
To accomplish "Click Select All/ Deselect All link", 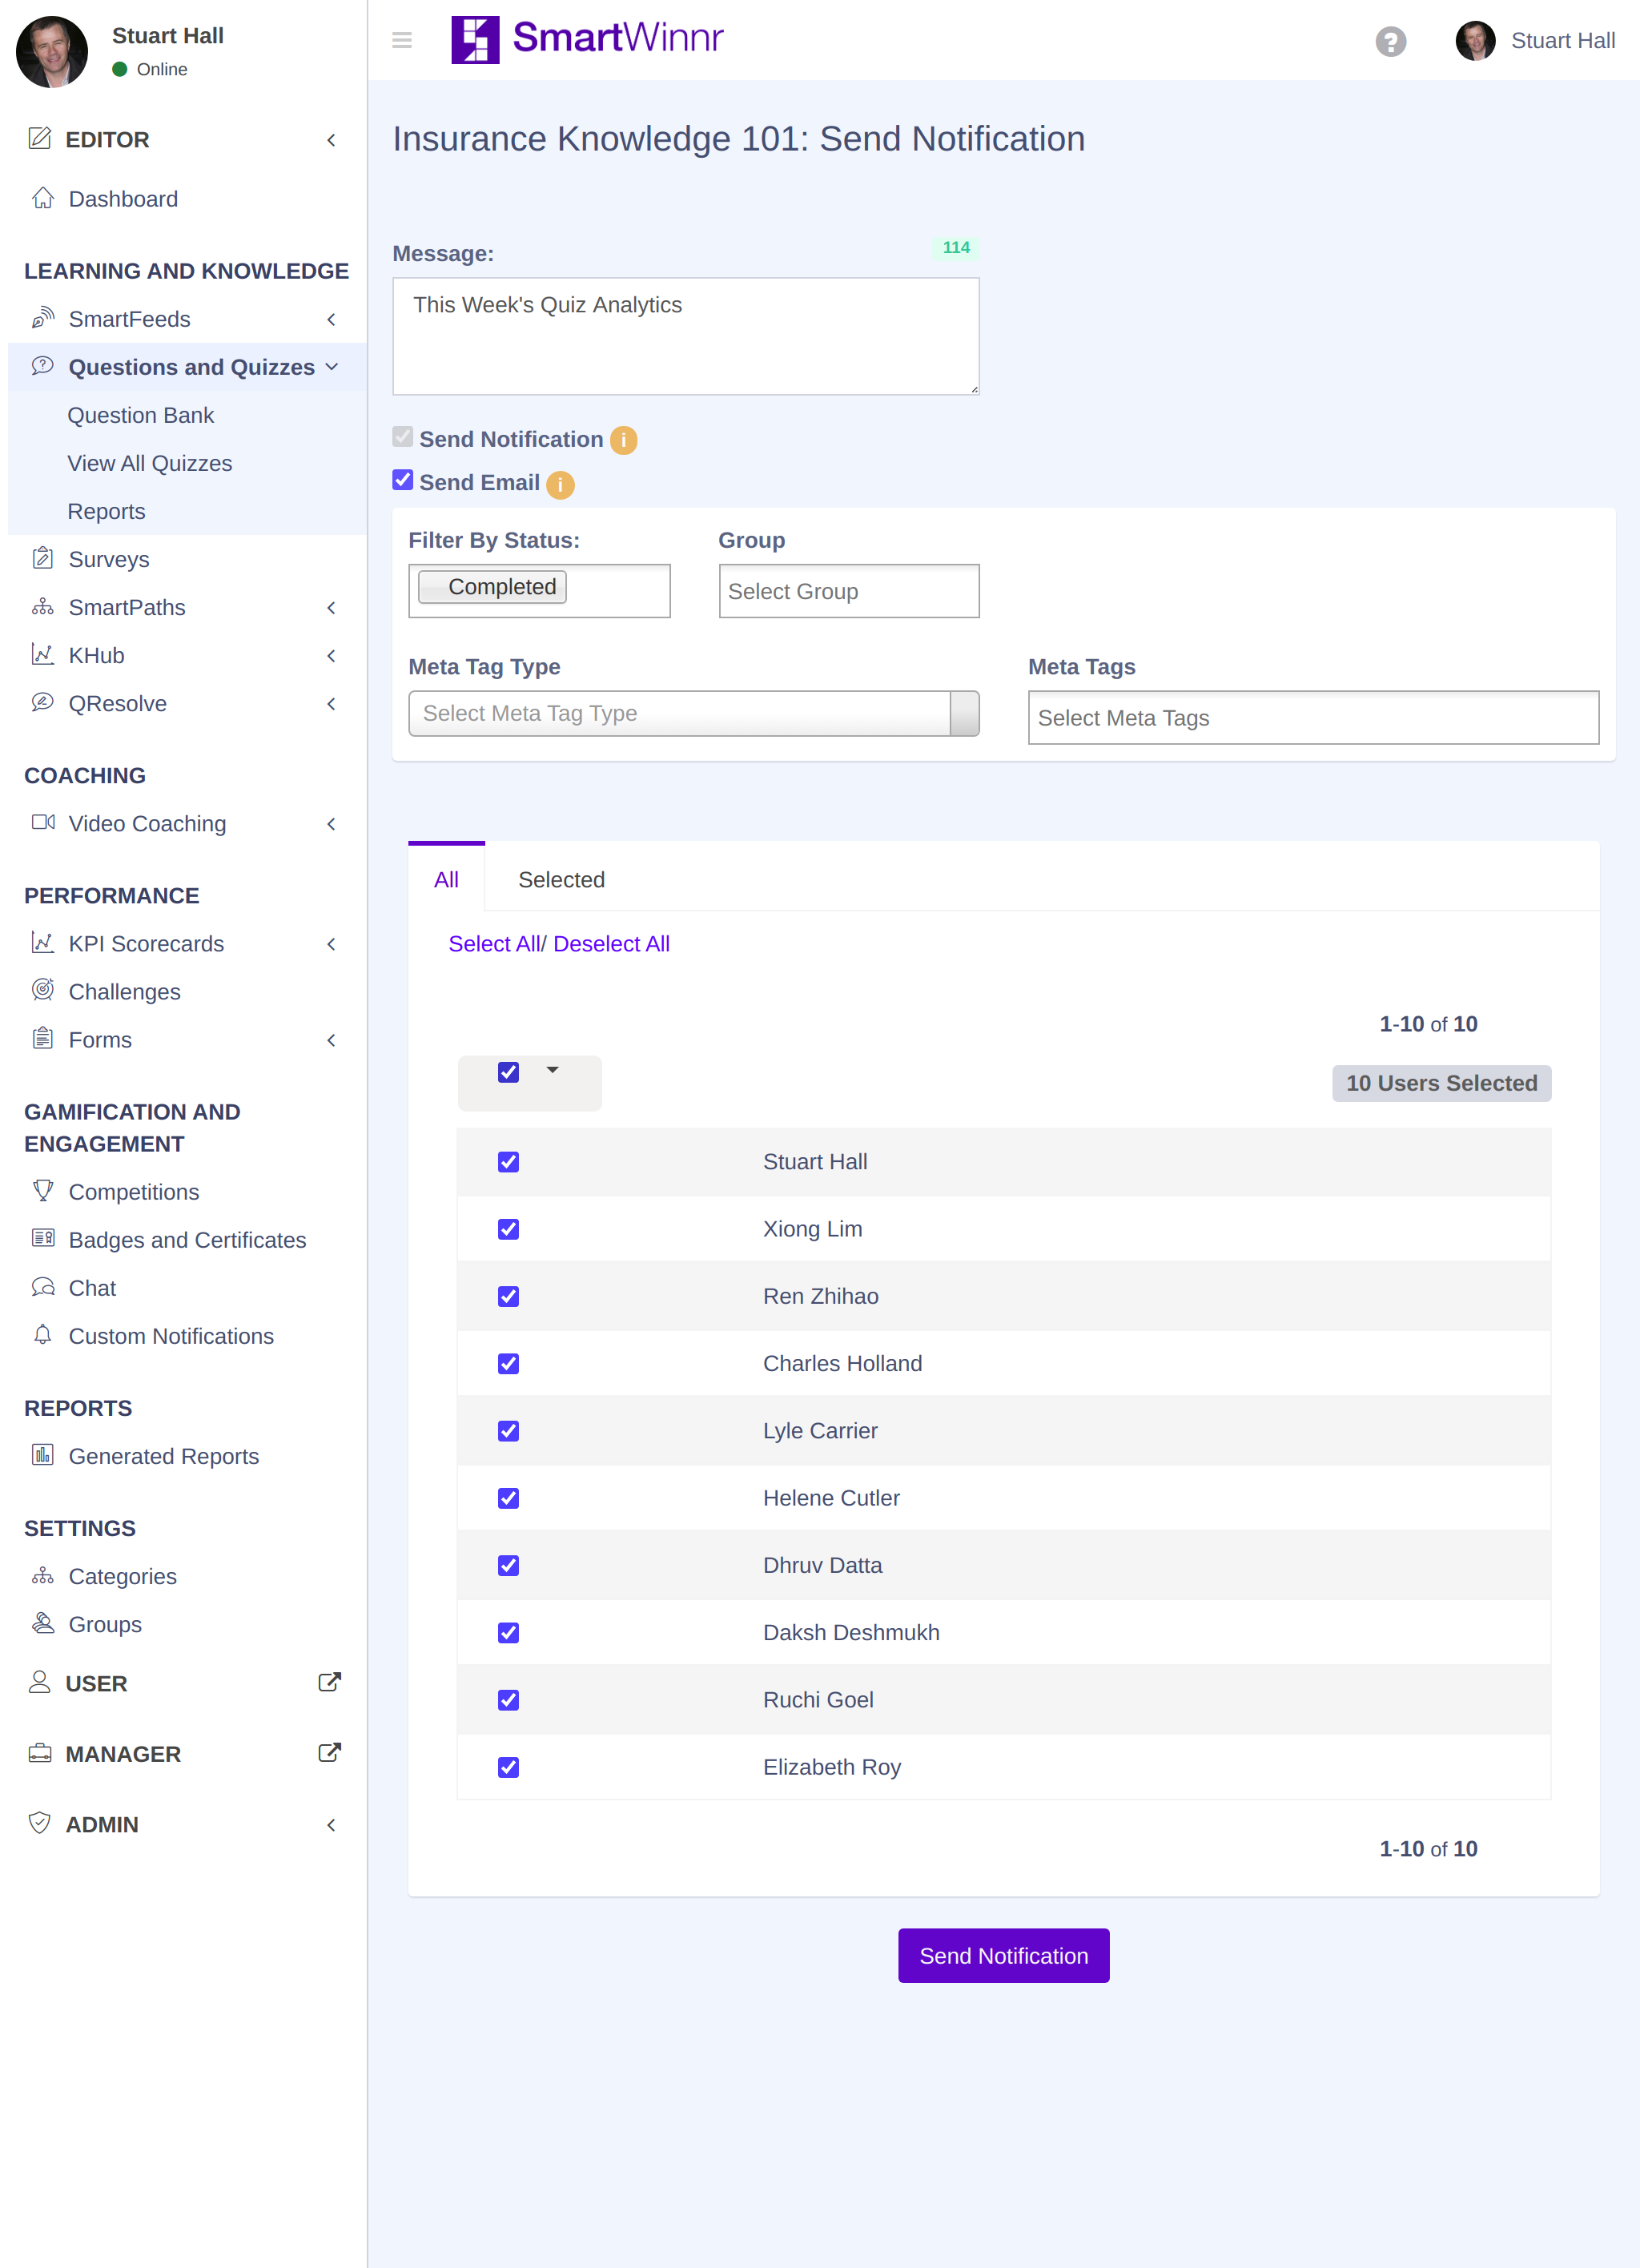I will 559,943.
